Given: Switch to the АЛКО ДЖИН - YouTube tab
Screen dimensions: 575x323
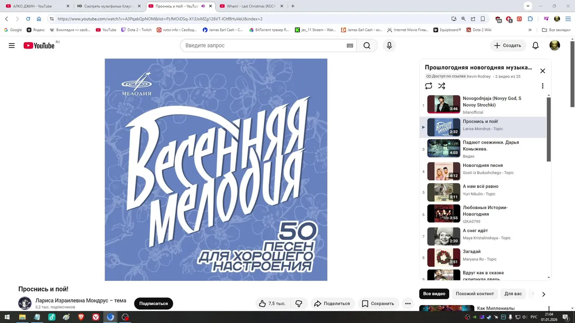Looking at the screenshot, I should pos(37,6).
